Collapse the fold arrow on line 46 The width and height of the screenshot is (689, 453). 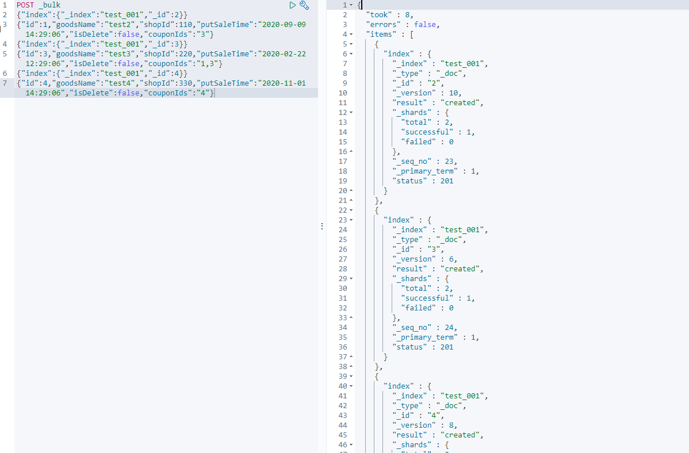pyautogui.click(x=350, y=444)
